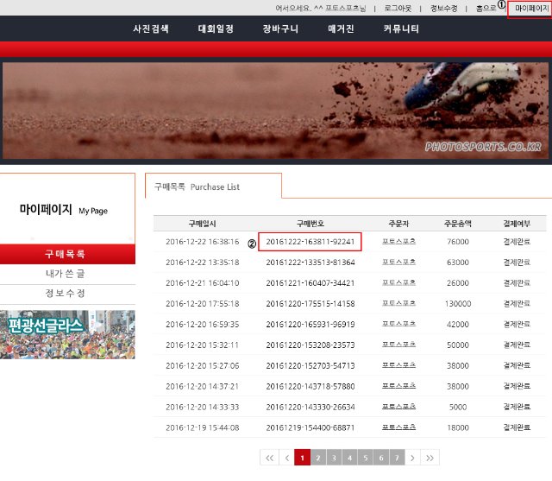Select page 5 in pagination

point(366,458)
